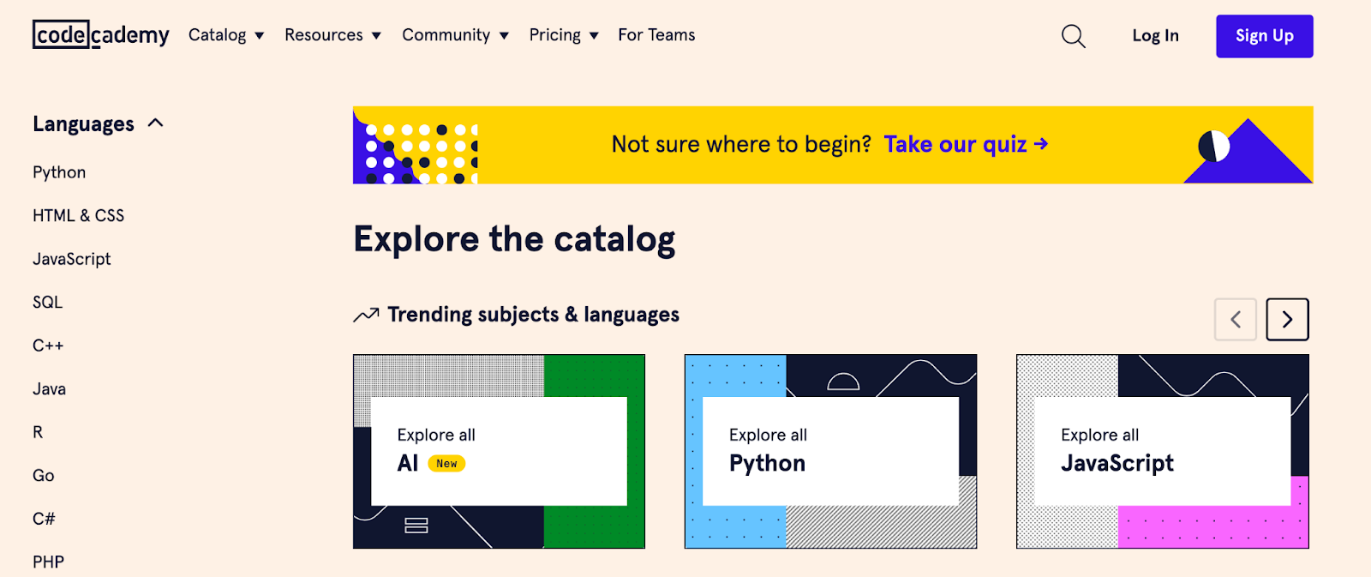The width and height of the screenshot is (1371, 577).
Task: Expand the Community dropdown menu
Action: (x=454, y=35)
